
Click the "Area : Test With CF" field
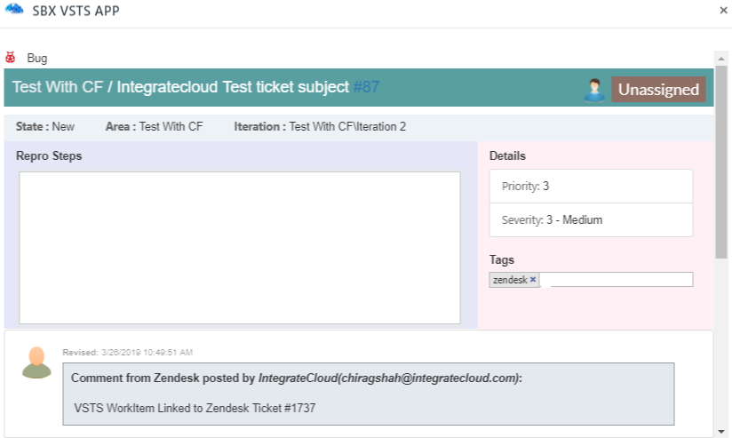coord(154,126)
